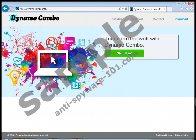Open the End User License link
Image resolution: width=196 pixels, height=140 pixels.
click(164, 135)
